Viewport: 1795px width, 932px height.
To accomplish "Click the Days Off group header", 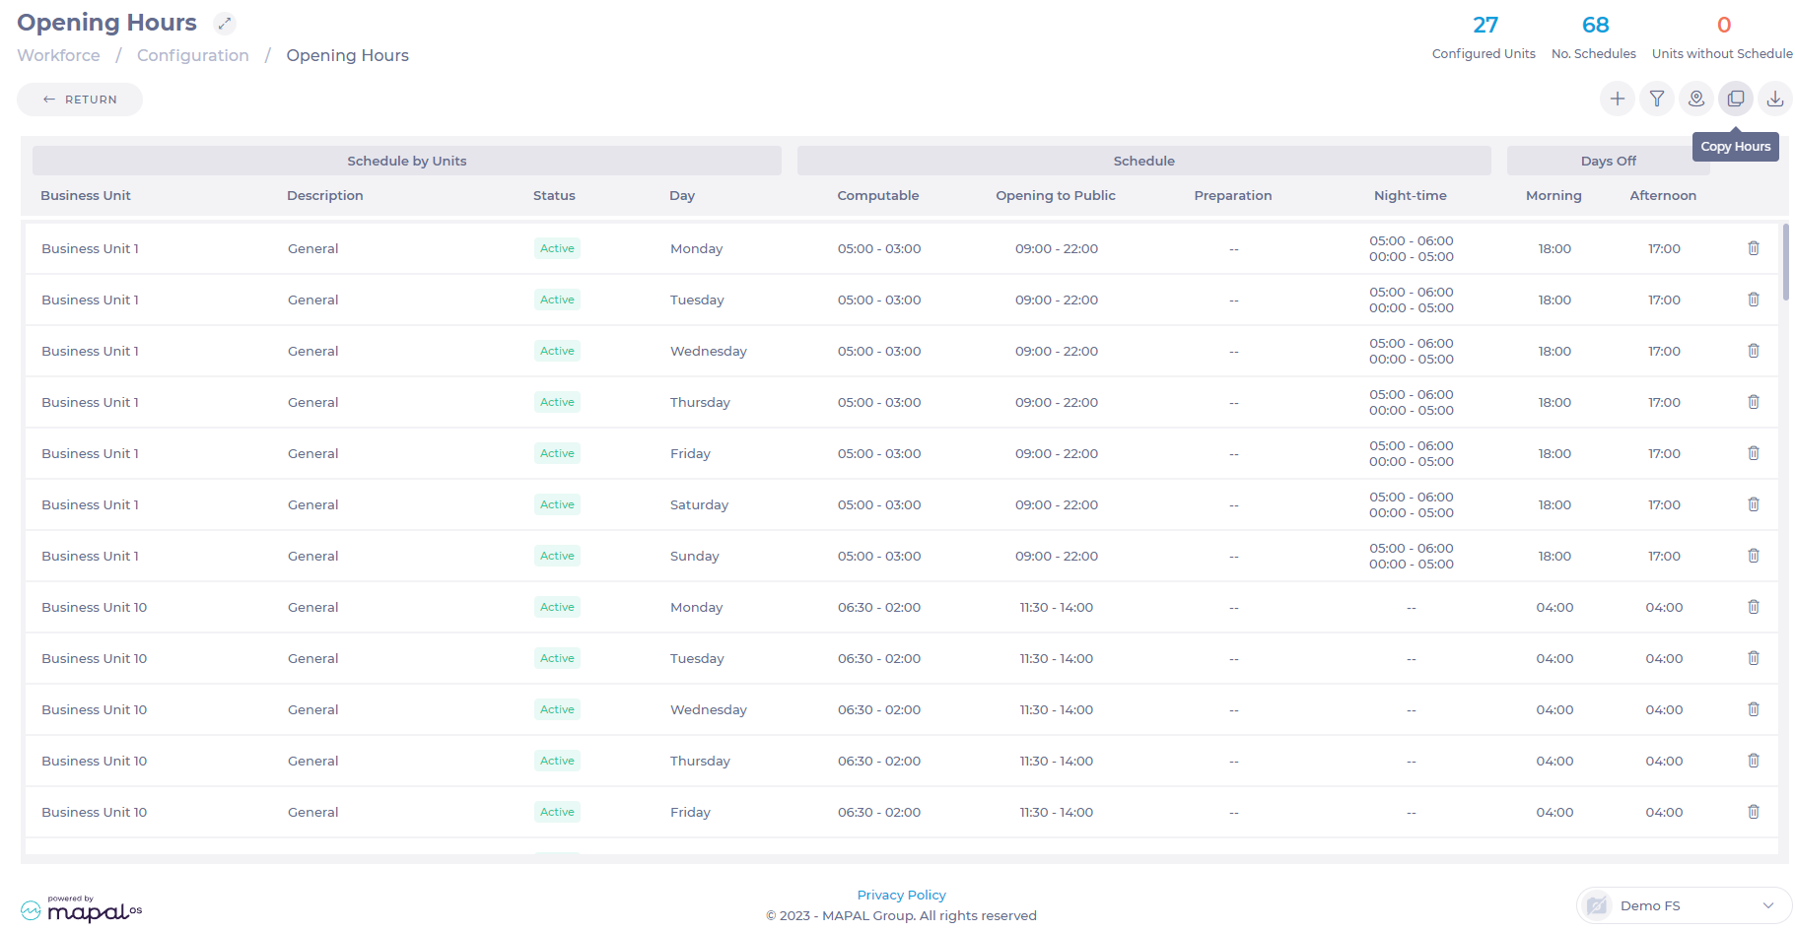I will pyautogui.click(x=1609, y=161).
